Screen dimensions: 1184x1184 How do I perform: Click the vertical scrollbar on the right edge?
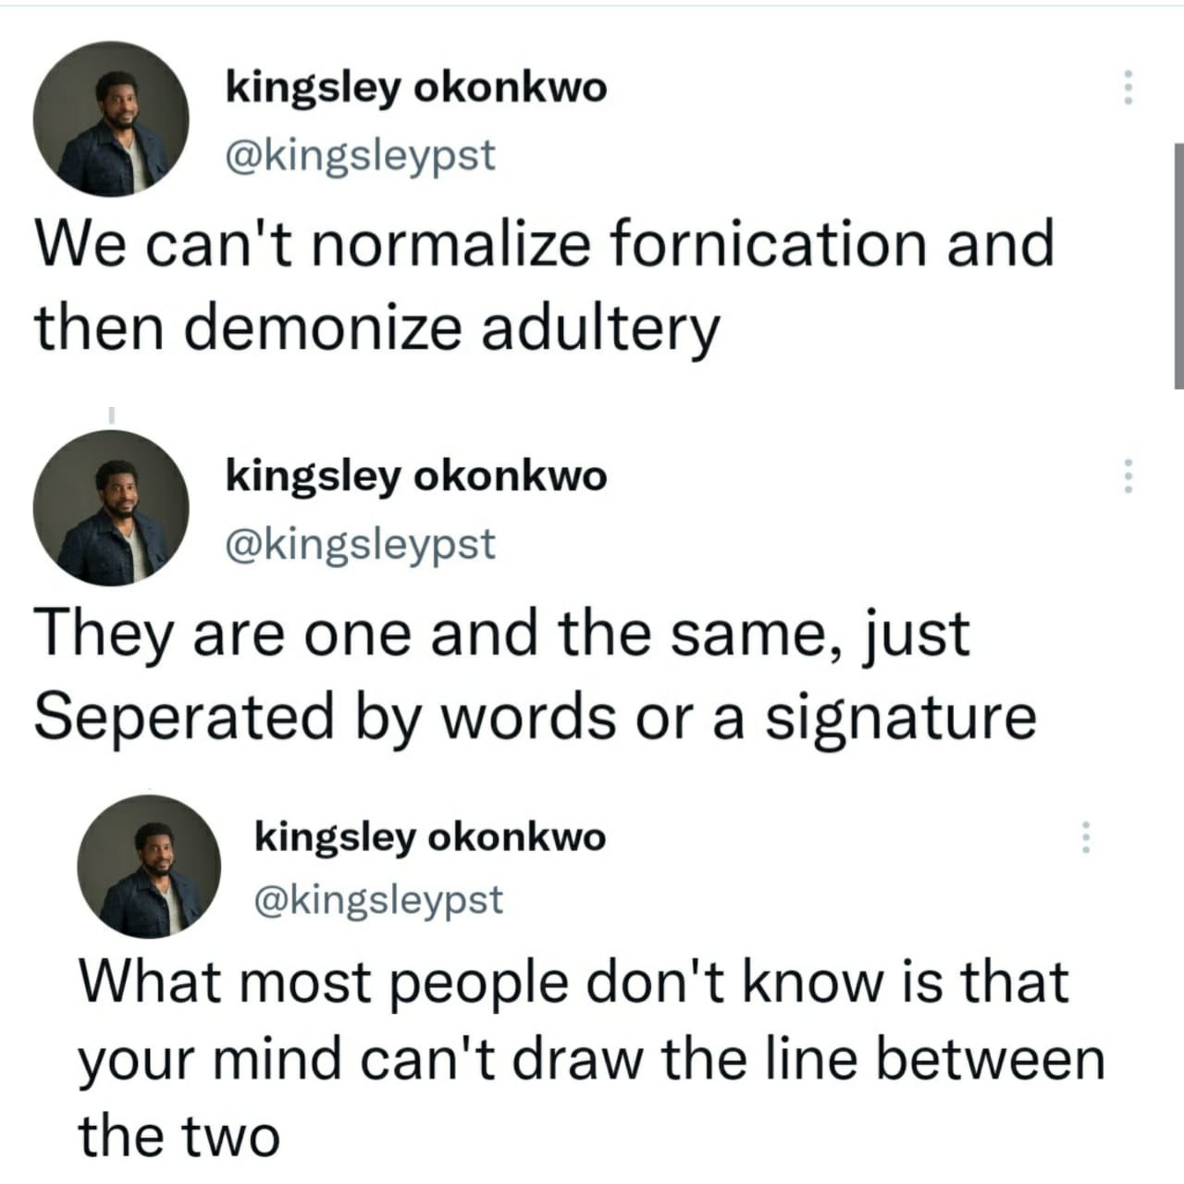point(1178,265)
